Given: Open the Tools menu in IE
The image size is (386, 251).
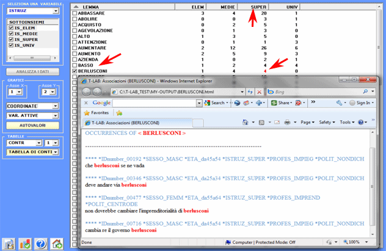Looking at the screenshot, I should point(347,122).
